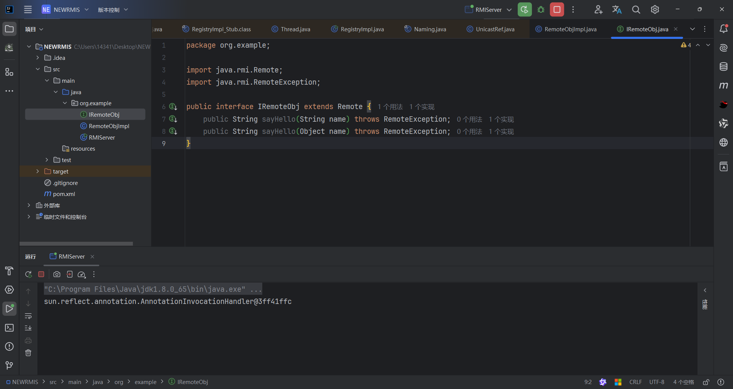Switch to RegistryImpl_Stub.class tab
This screenshot has width=733, height=389.
pyautogui.click(x=216, y=29)
